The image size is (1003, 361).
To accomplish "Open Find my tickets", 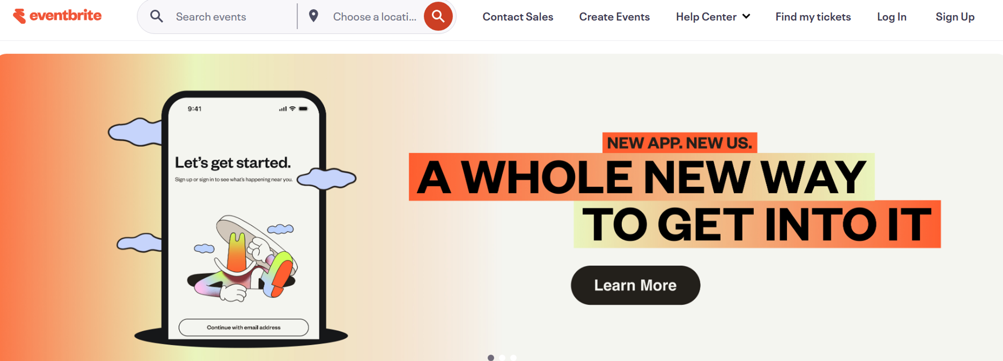I will [x=813, y=17].
